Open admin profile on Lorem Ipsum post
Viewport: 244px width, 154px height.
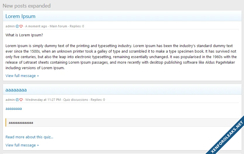[10, 26]
